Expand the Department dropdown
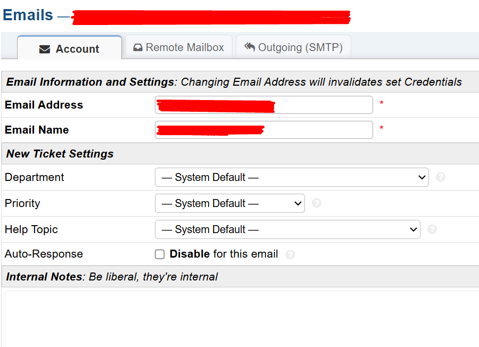The width and height of the screenshot is (479, 347). point(291,177)
